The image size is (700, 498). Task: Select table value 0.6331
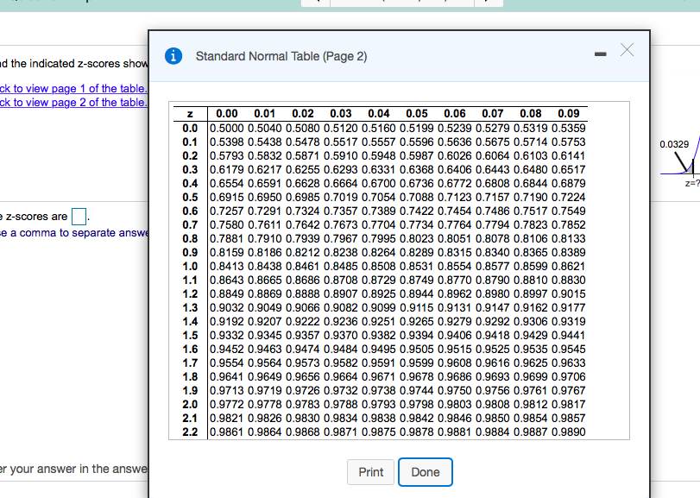point(379,169)
